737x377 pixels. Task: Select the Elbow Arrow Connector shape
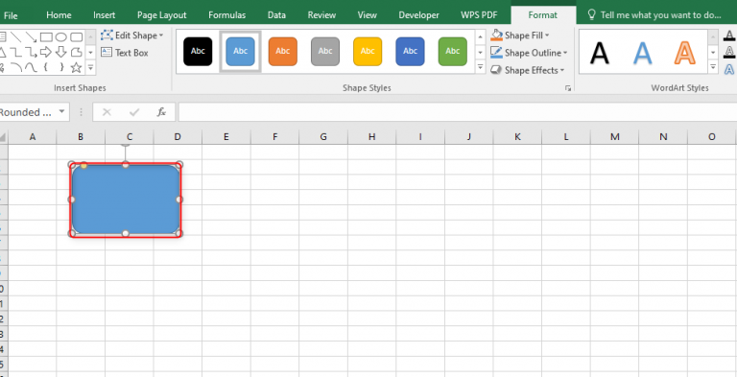click(x=31, y=52)
